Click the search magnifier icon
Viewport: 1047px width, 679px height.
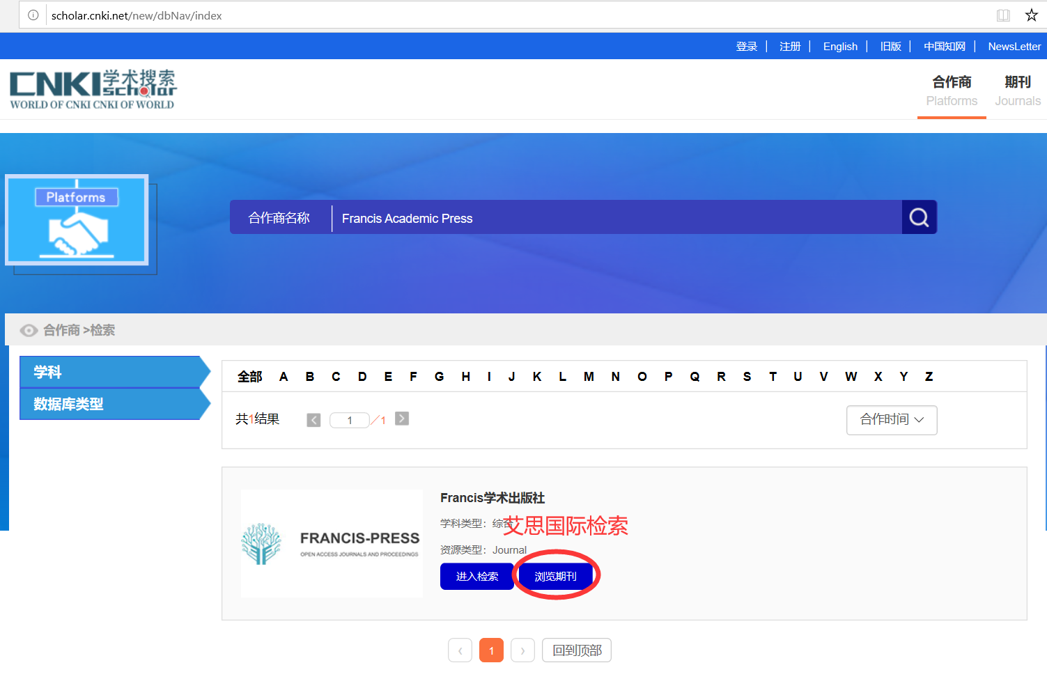point(919,217)
